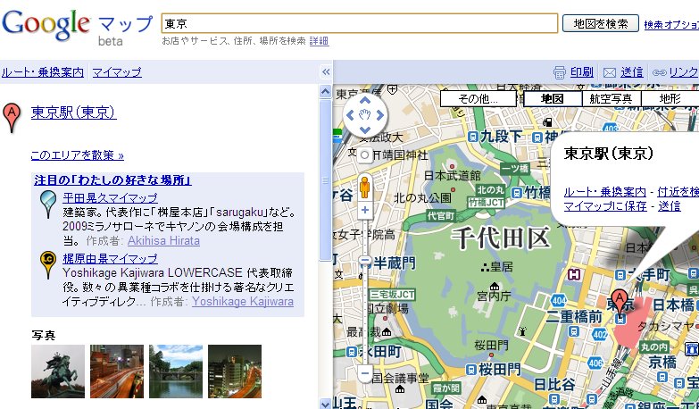Screen dimensions: 699x409
Task: Click author link Yoshikage Kajiwara
Action: [x=243, y=302]
